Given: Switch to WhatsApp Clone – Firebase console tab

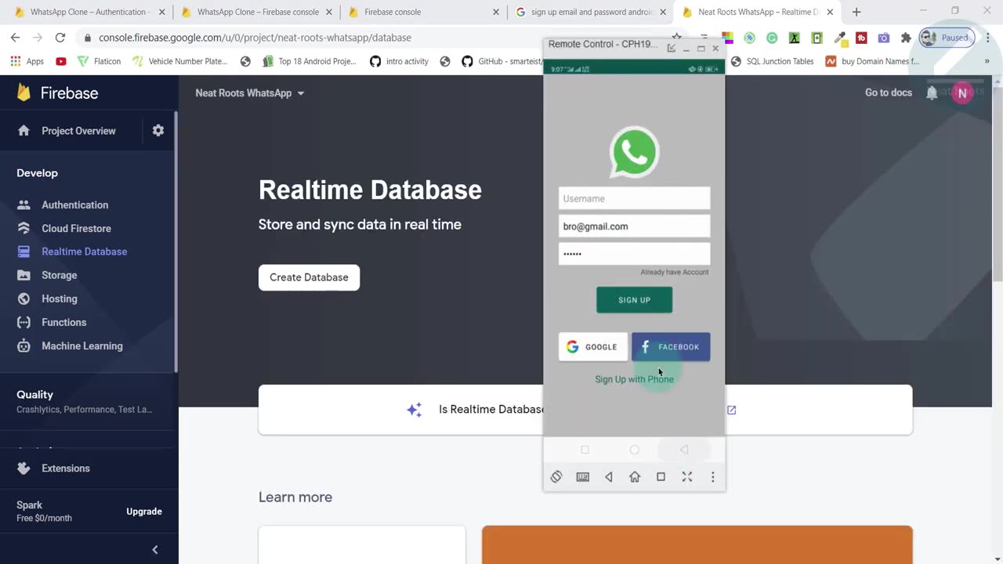Looking at the screenshot, I should [x=257, y=12].
